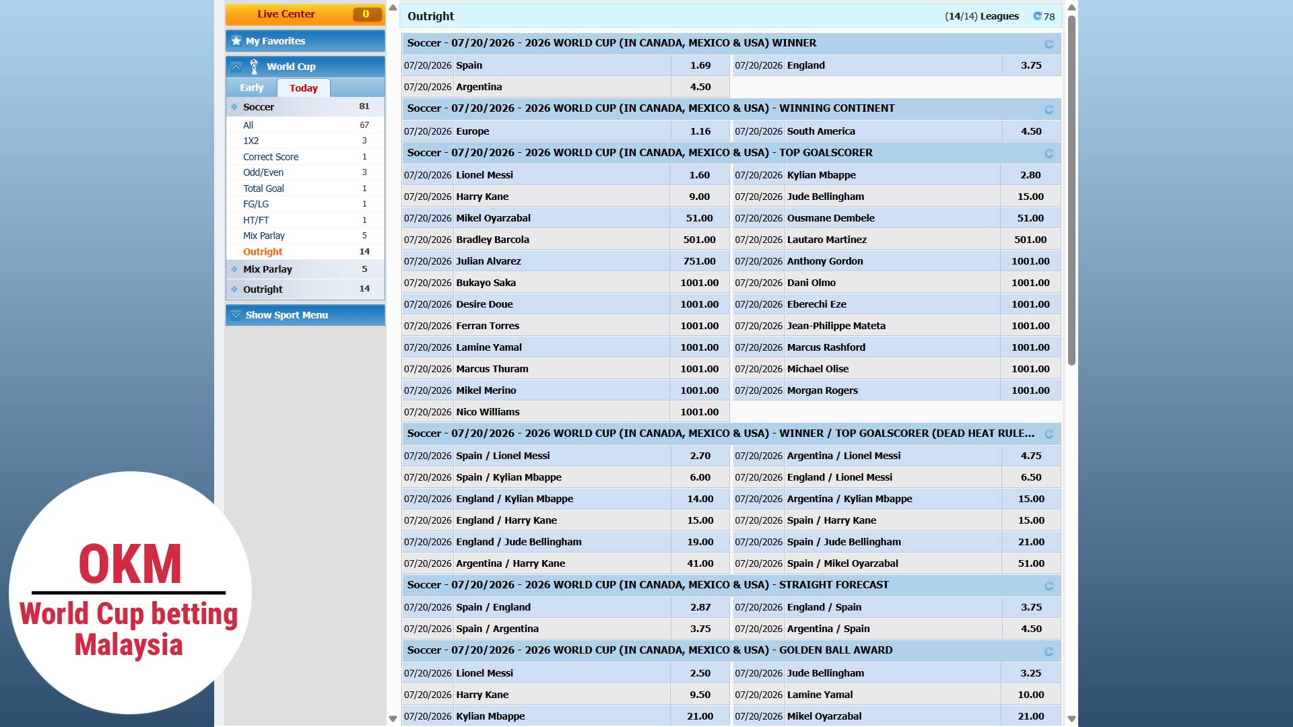Select South America winning continent odds
This screenshot has height=727, width=1293.
click(1031, 131)
